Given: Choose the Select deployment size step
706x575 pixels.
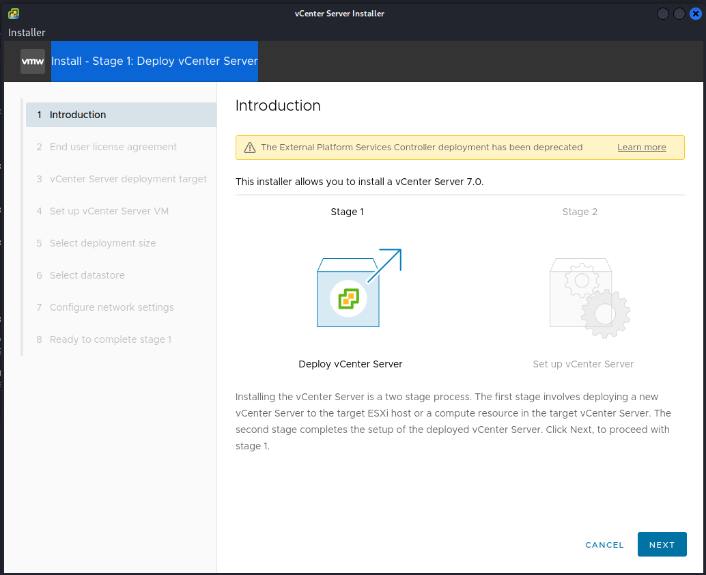Looking at the screenshot, I should coord(102,243).
